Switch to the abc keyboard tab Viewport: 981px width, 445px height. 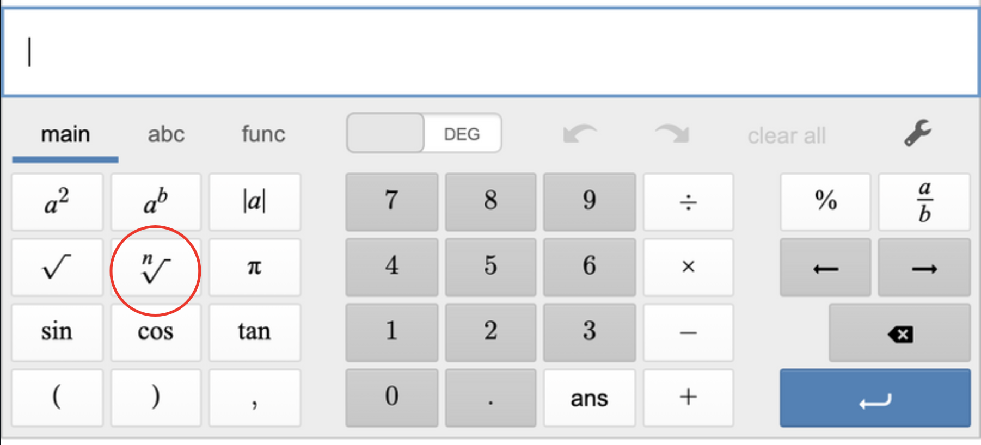(166, 134)
